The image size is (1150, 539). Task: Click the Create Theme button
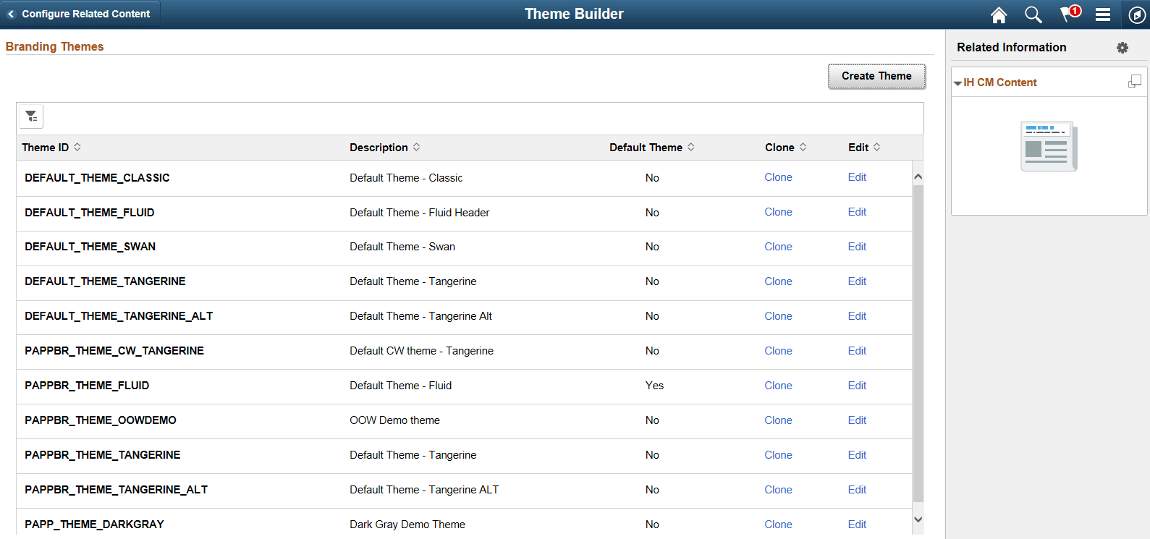(876, 76)
